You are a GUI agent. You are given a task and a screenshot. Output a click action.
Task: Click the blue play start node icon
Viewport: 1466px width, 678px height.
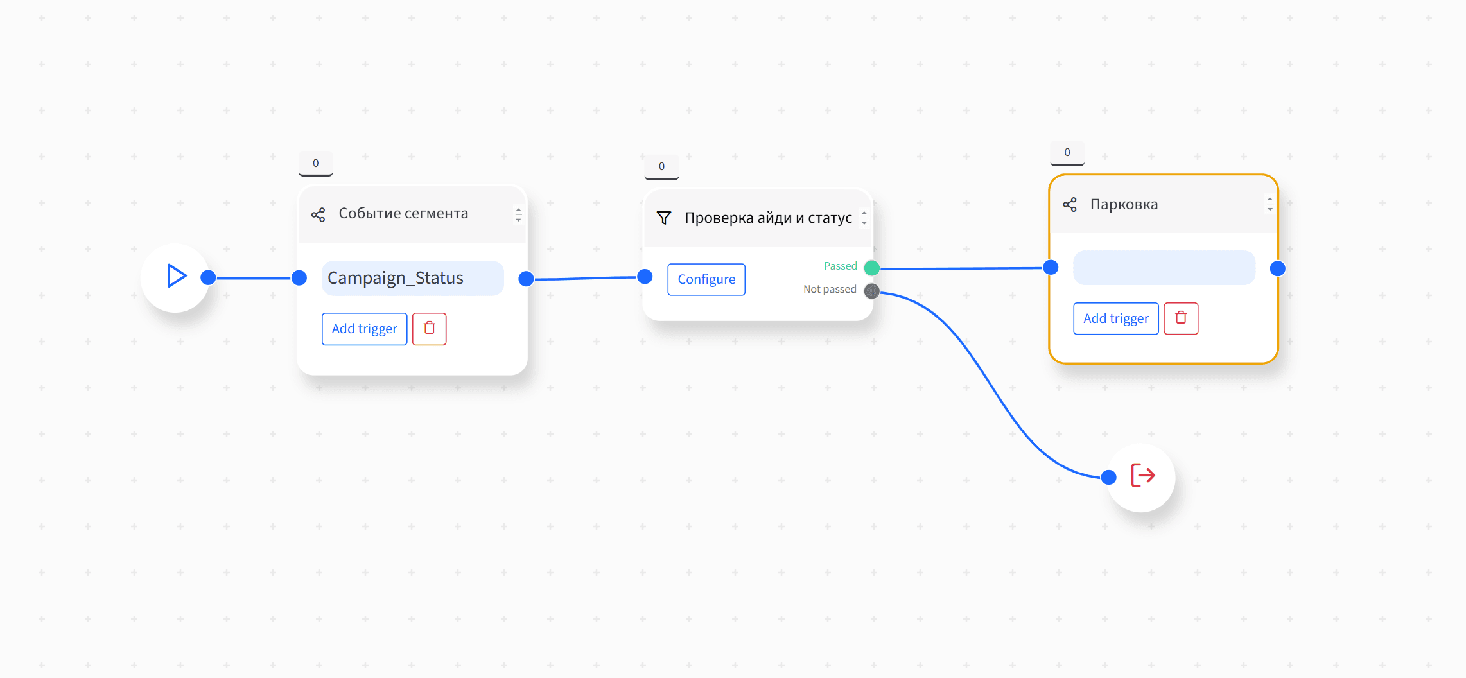coord(177,276)
